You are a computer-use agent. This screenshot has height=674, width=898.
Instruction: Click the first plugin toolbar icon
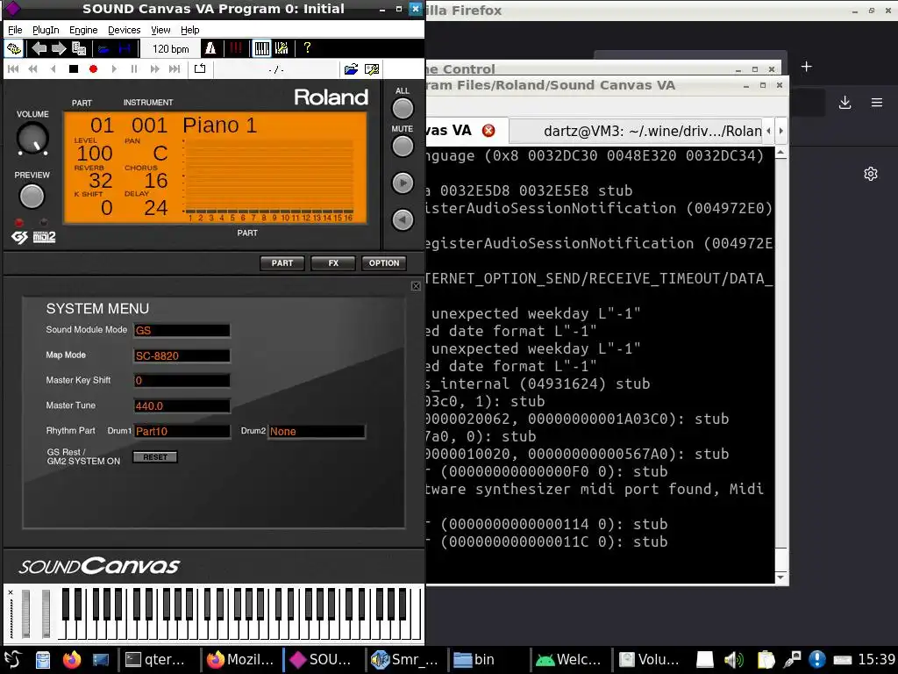pos(14,49)
